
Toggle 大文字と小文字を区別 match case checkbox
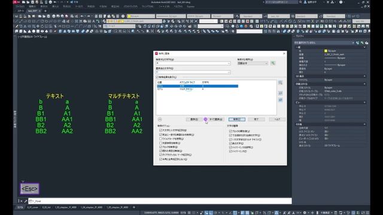161,130
